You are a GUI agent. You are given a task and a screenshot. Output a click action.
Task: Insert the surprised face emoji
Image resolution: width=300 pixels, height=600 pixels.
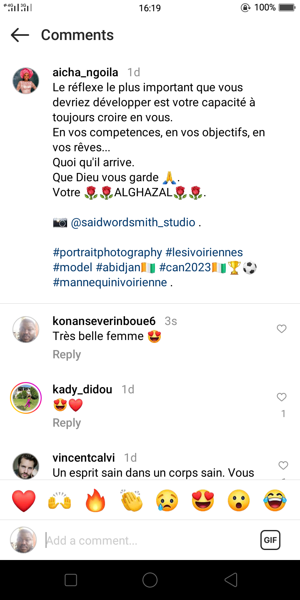point(239,500)
